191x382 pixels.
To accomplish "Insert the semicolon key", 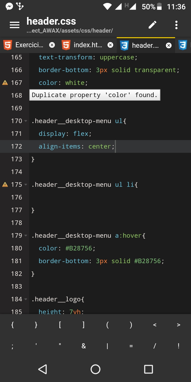I will 12,346.
